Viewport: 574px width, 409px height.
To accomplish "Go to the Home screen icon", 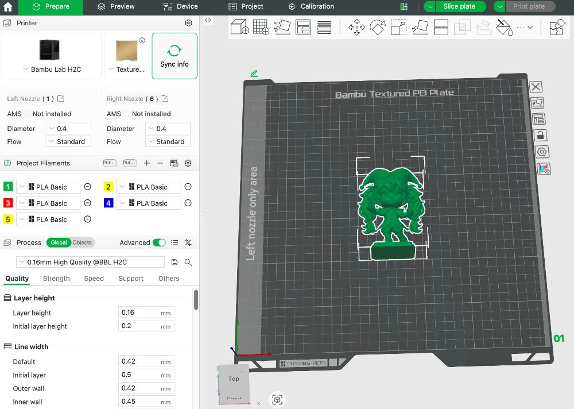I will pos(7,6).
